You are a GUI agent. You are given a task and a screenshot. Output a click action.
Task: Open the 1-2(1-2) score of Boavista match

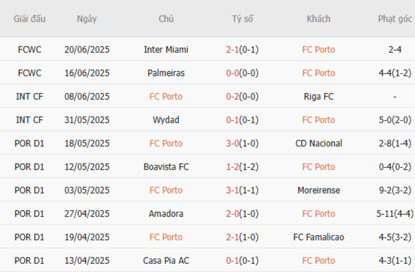(242, 167)
